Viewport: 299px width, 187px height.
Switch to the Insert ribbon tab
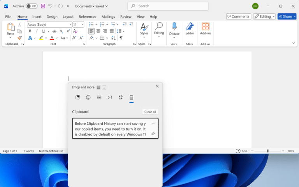pyautogui.click(x=37, y=17)
